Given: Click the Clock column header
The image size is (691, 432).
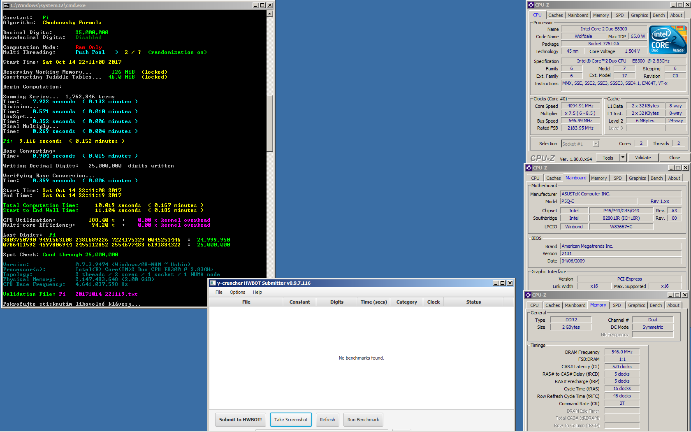Looking at the screenshot, I should (433, 302).
